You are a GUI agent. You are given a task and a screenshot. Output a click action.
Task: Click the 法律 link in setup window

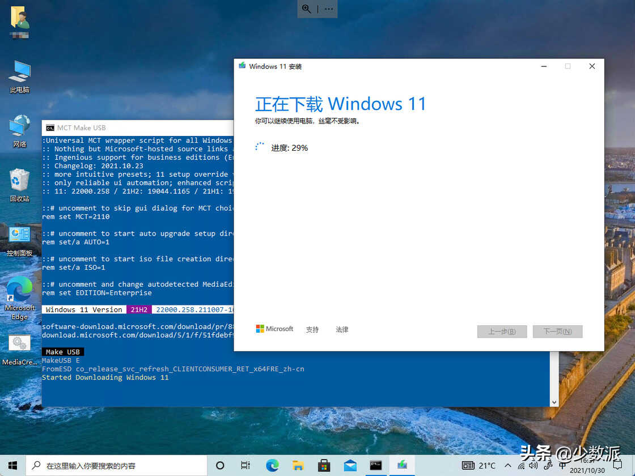click(x=342, y=329)
